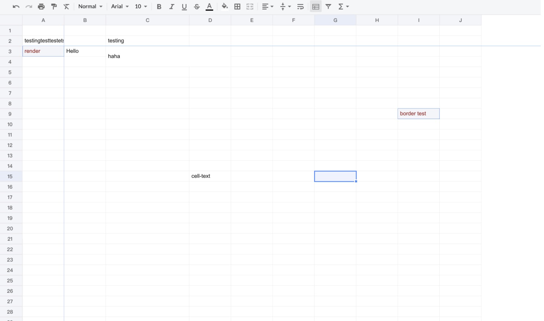
Task: Toggle bold formatting
Action: coord(159,7)
